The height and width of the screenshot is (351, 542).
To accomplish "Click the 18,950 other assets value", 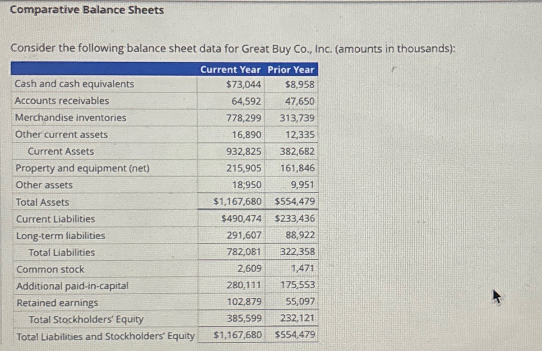I will point(246,185).
